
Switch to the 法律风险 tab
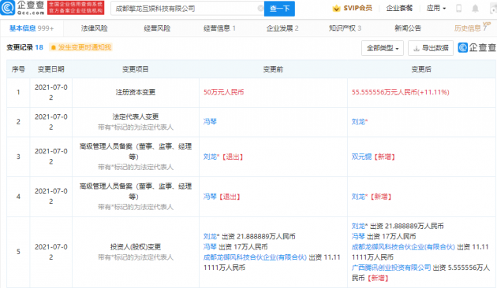94,28
